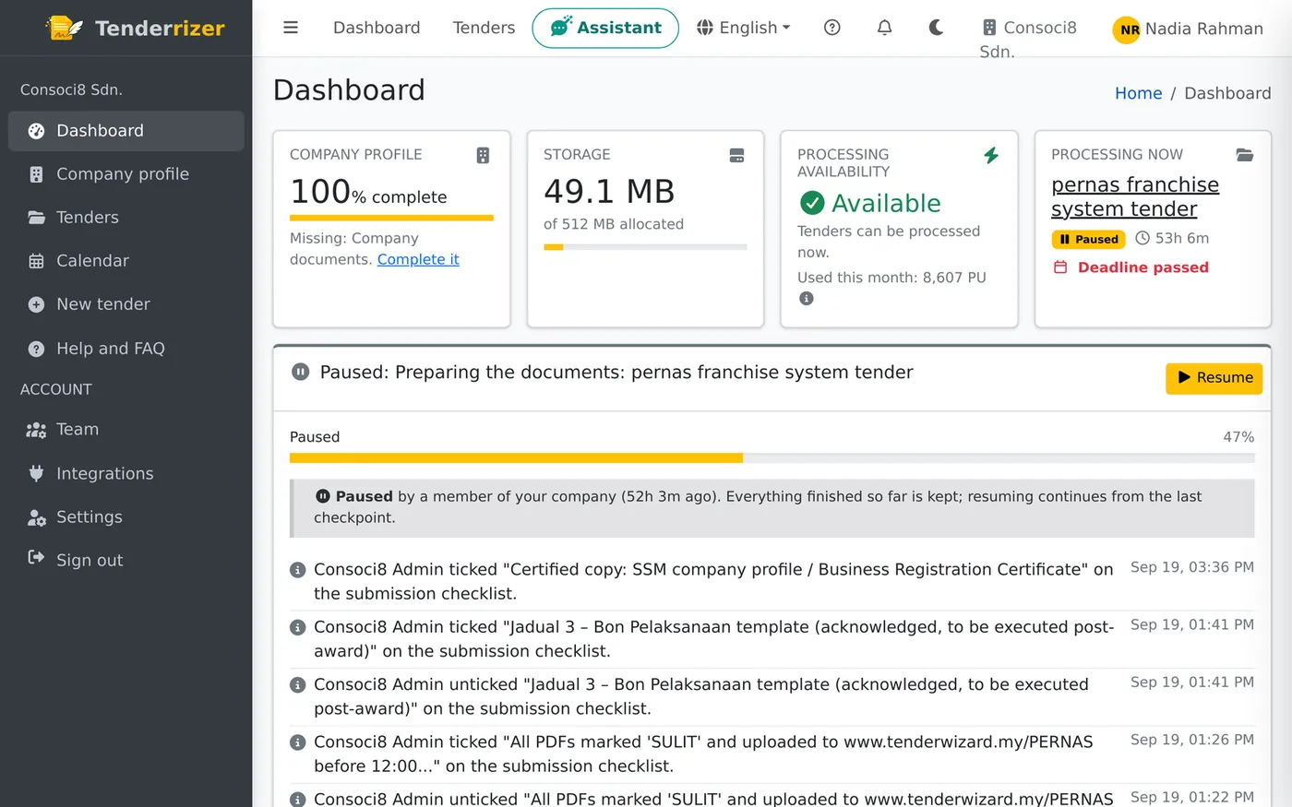Click the Paused by a member notice
Image resolution: width=1292 pixels, height=807 pixels.
[x=772, y=508]
